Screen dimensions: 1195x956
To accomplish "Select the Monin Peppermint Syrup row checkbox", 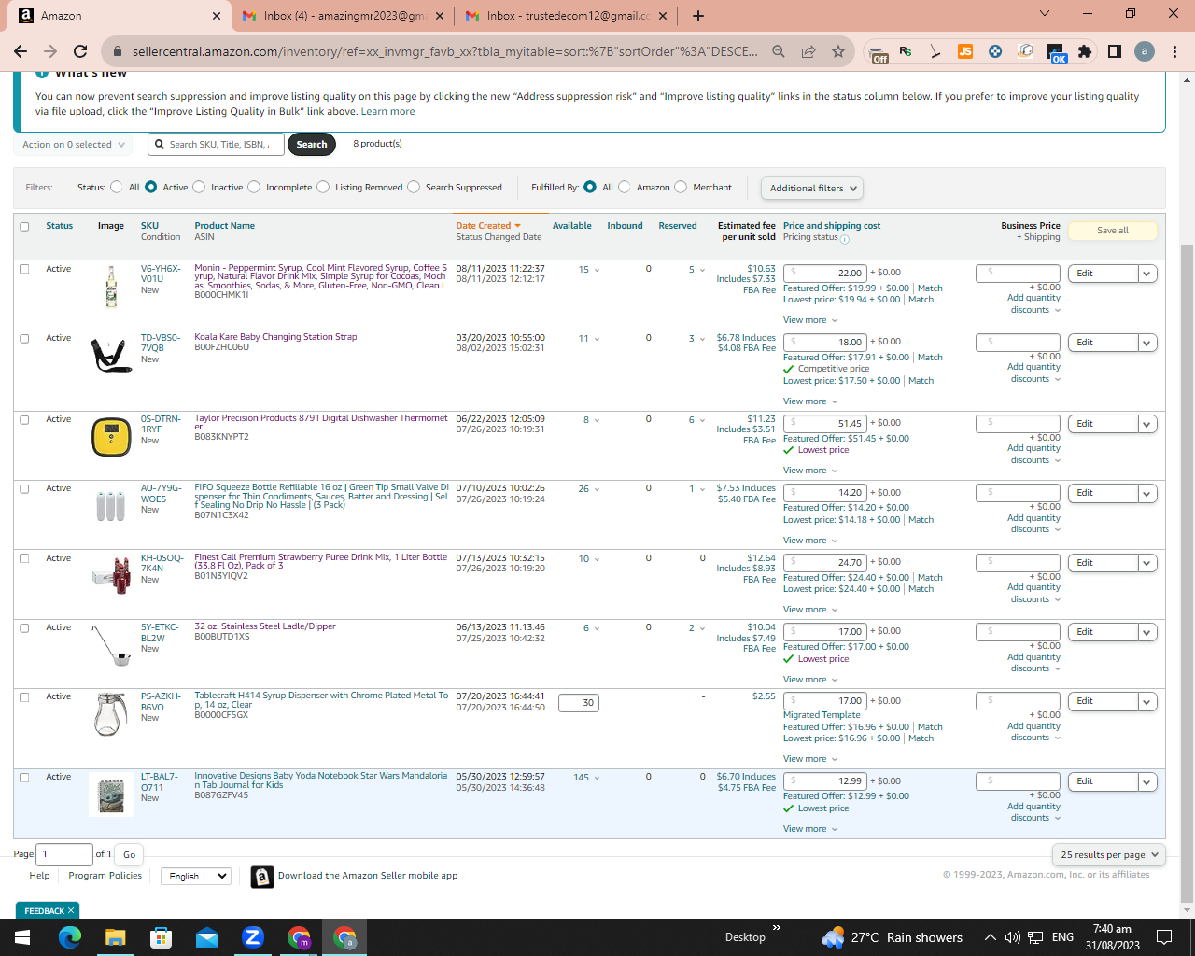I will click(x=24, y=269).
